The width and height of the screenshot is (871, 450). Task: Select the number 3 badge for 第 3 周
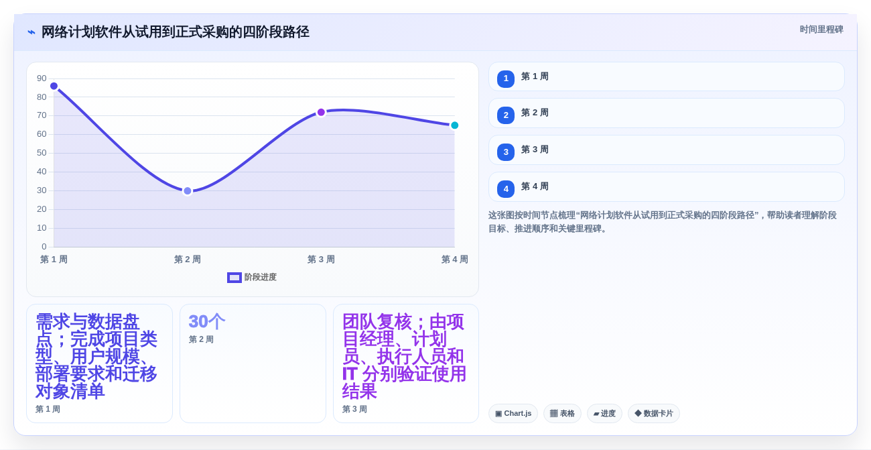point(506,152)
